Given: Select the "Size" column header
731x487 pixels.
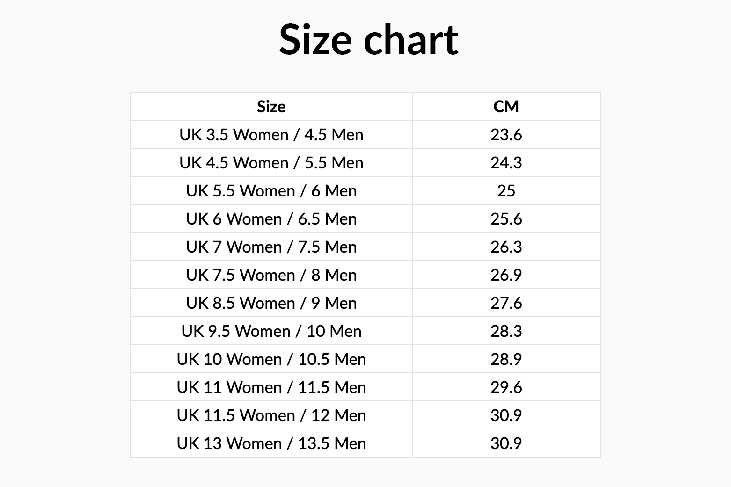Looking at the screenshot, I should pos(271,107).
